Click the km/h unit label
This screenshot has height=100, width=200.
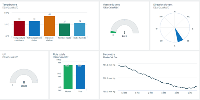tap(124, 36)
